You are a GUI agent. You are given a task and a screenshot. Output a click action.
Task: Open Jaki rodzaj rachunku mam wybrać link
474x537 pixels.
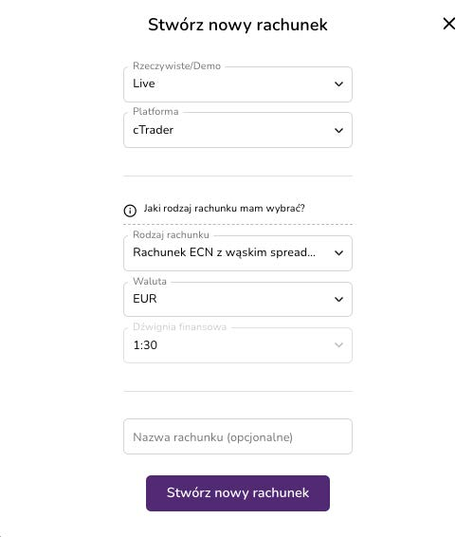pos(224,208)
